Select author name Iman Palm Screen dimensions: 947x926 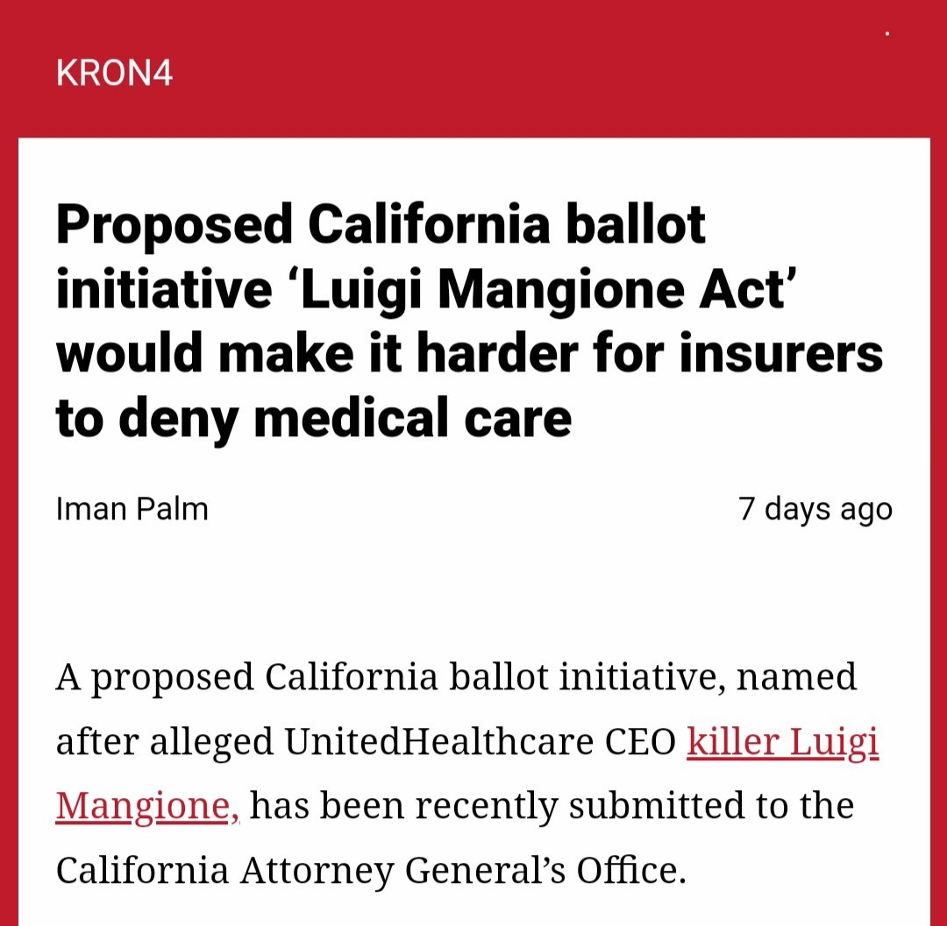(x=132, y=508)
